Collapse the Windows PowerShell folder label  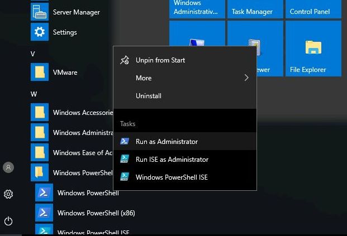(83, 173)
